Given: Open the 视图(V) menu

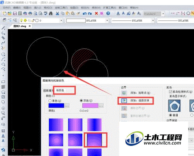Looking at the screenshot, I should 28,8.
